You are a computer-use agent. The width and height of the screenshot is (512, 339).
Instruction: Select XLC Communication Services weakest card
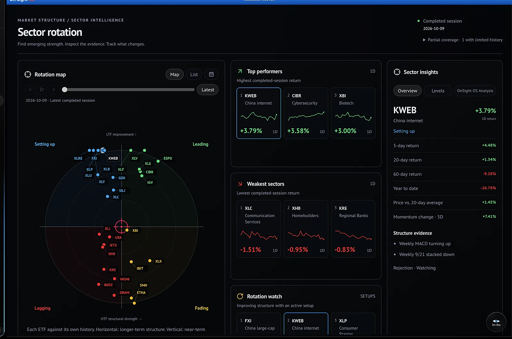coord(259,229)
